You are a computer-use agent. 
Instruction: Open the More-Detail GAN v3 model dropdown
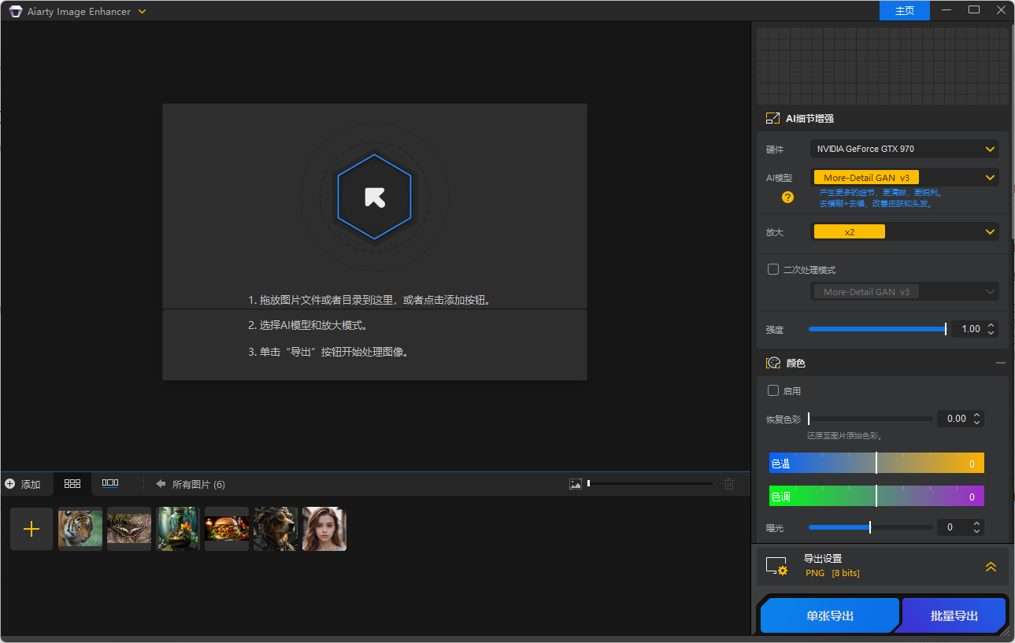pyautogui.click(x=903, y=177)
